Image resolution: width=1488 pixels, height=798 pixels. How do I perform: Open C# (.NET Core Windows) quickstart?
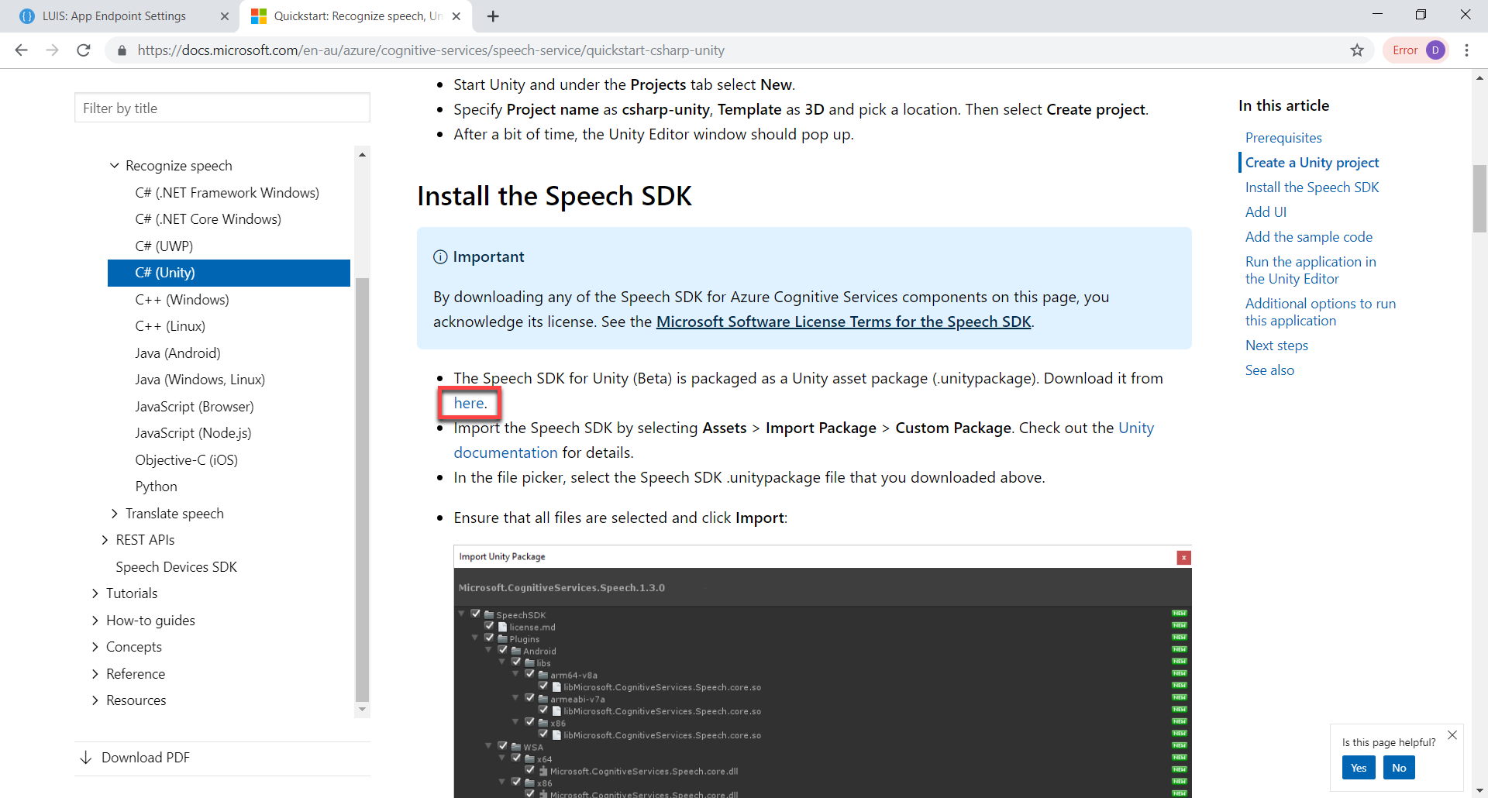[x=208, y=219]
